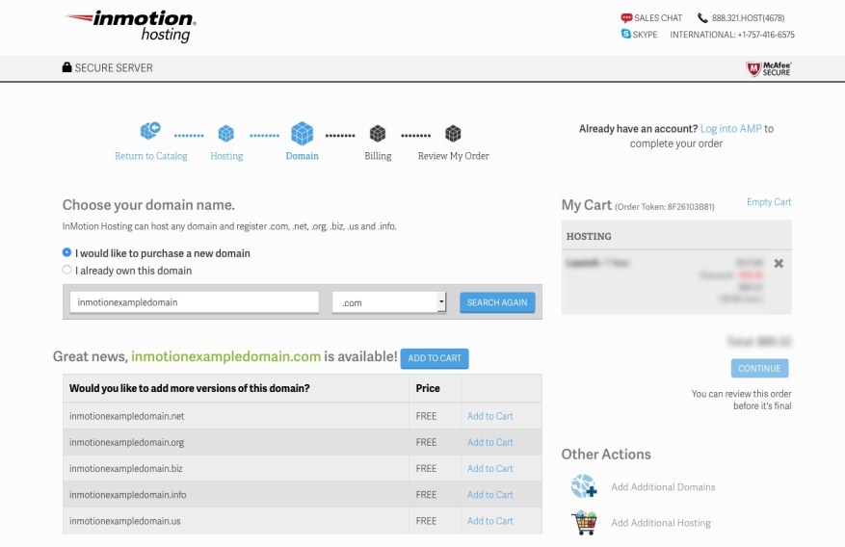Open Sales Chat from the header
Image resolution: width=845 pixels, height=547 pixels.
651,18
